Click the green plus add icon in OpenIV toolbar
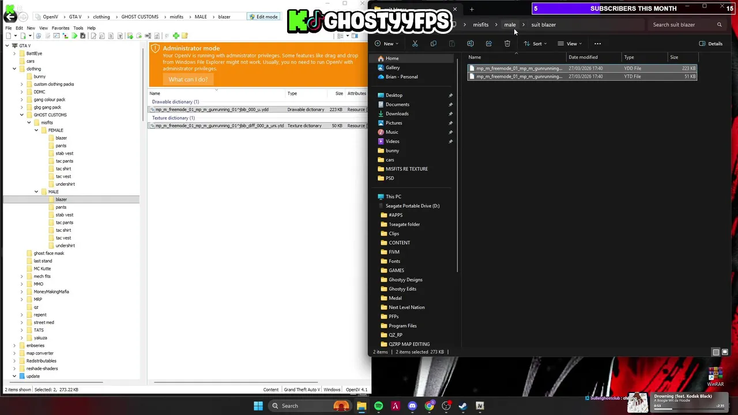738x415 pixels. pos(176,36)
